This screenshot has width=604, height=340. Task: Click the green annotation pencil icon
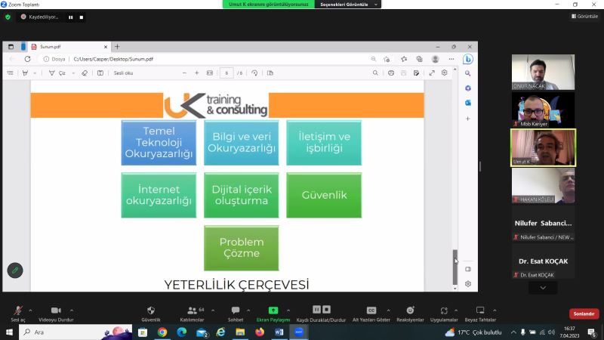click(x=15, y=270)
